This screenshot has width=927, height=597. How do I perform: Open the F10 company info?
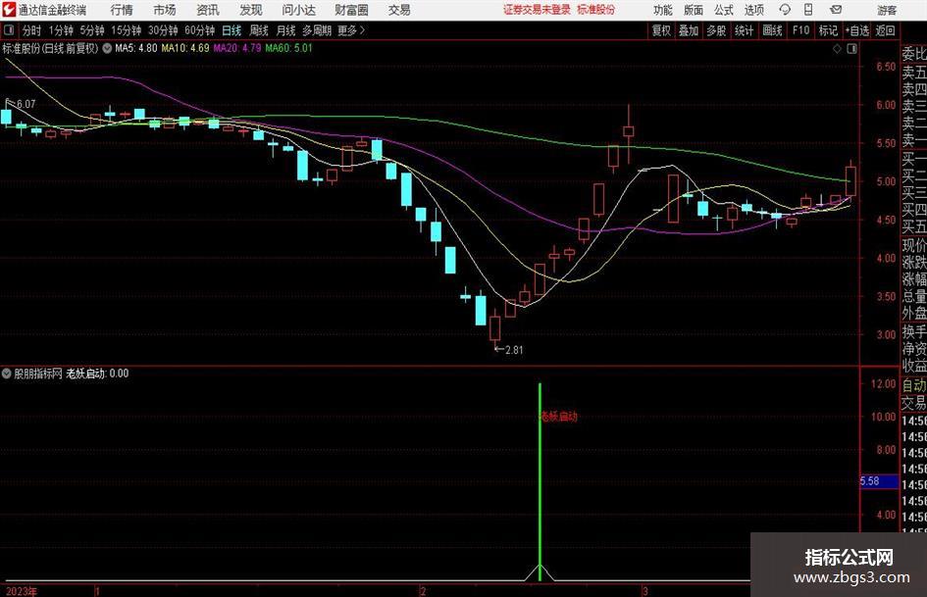coord(801,30)
